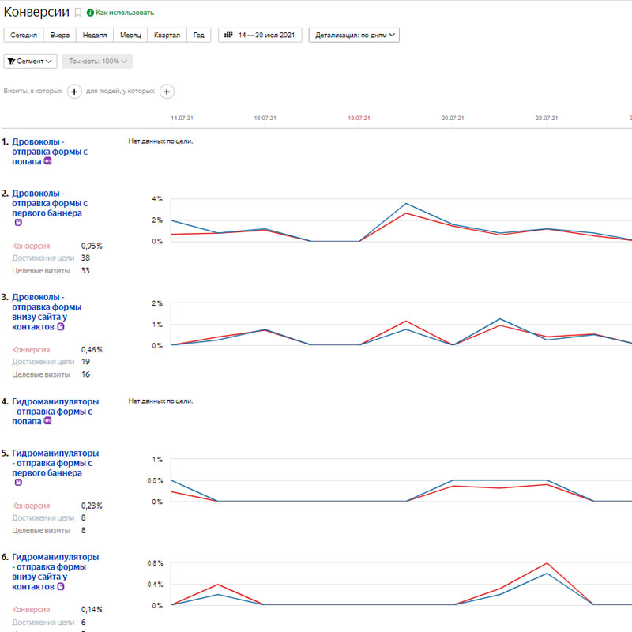Click the goal icon after Гидроманипуляторы попапа
632x632 pixels.
click(48, 421)
